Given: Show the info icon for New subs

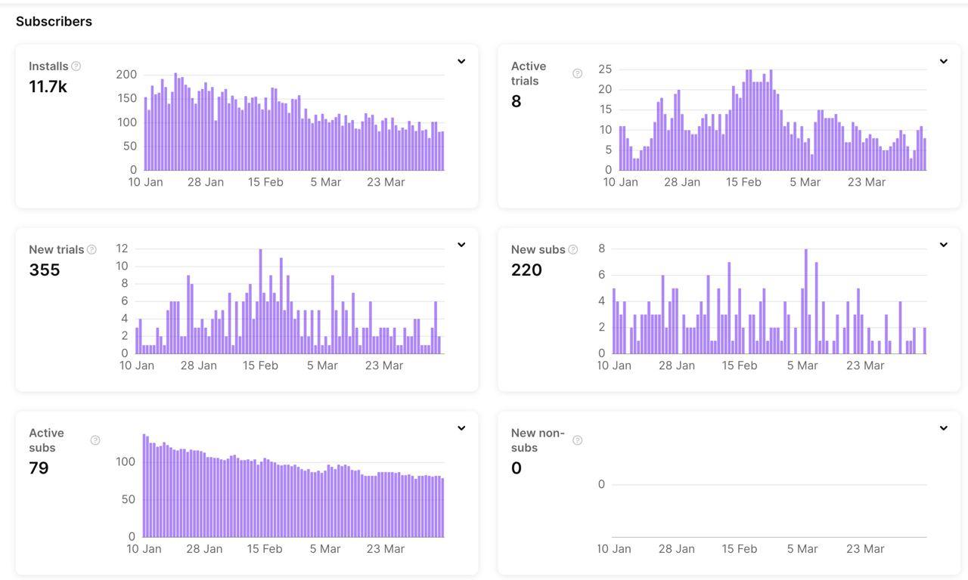Looking at the screenshot, I should click(573, 250).
